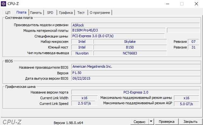Open the Память tab
Screen dimensions: 203x125
pyautogui.click(x=36, y=13)
